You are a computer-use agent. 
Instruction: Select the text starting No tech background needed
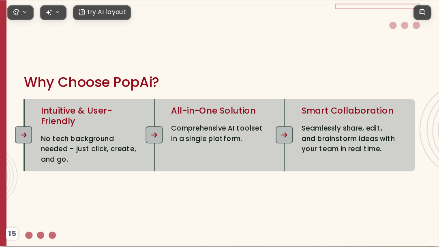(88, 149)
